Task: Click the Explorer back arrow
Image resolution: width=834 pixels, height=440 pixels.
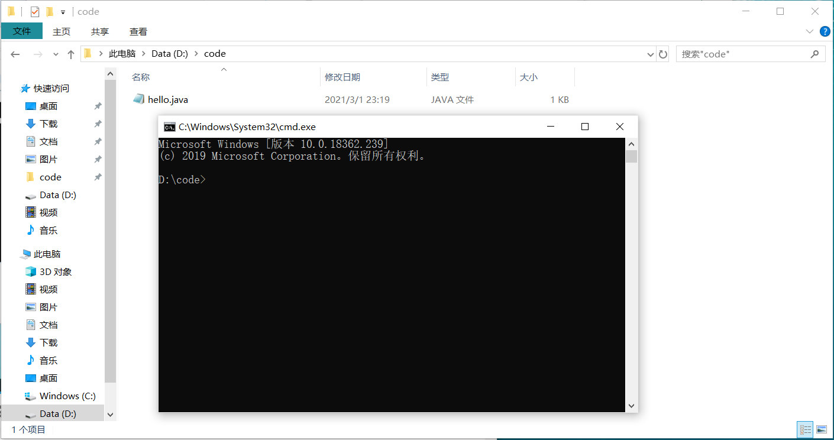Action: click(x=15, y=54)
